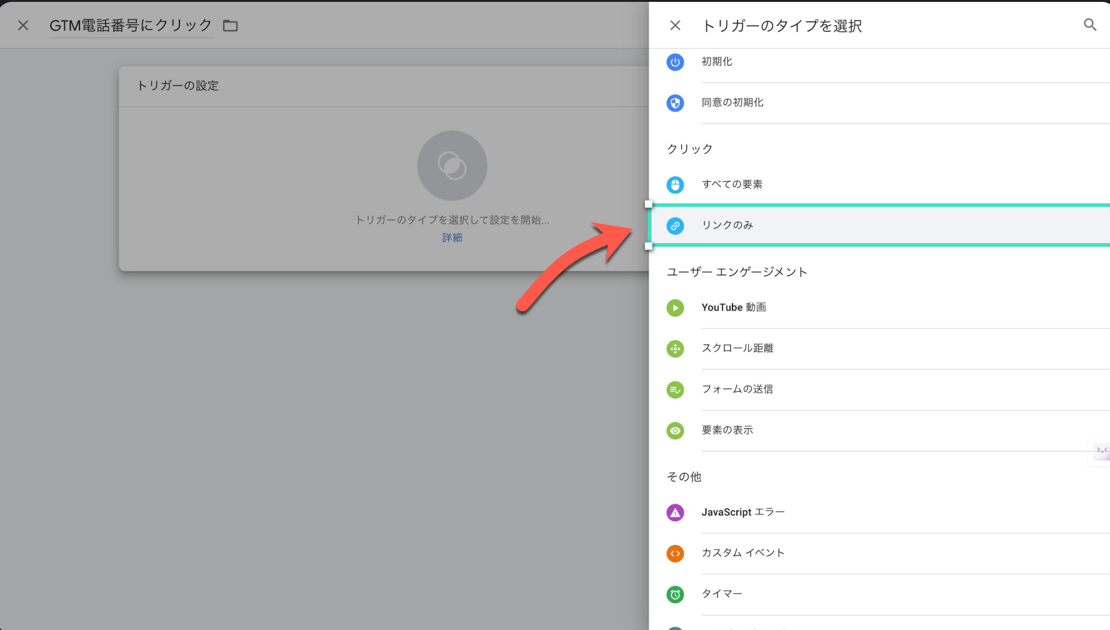1110x630 pixels.
Task: Close the trigger editor with the left X
Action: click(23, 26)
